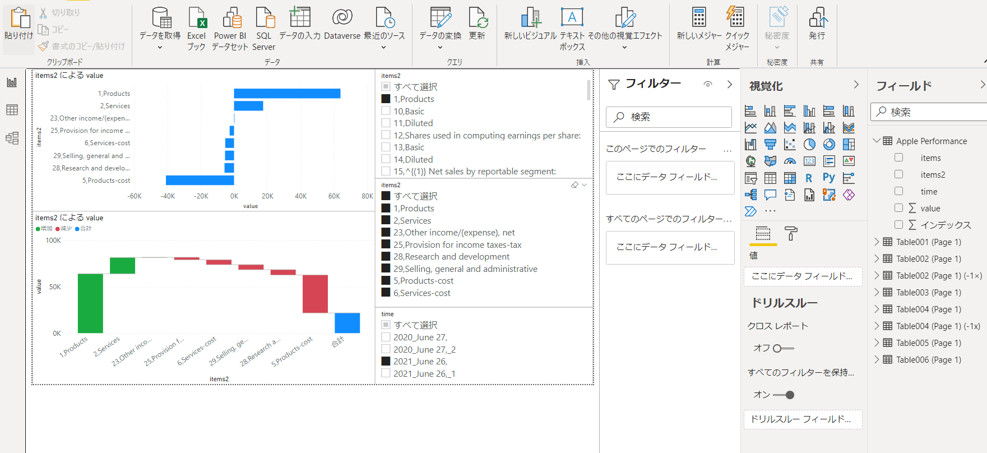The image size is (987, 453).
Task: Select the card (123) visual
Action: click(x=809, y=161)
